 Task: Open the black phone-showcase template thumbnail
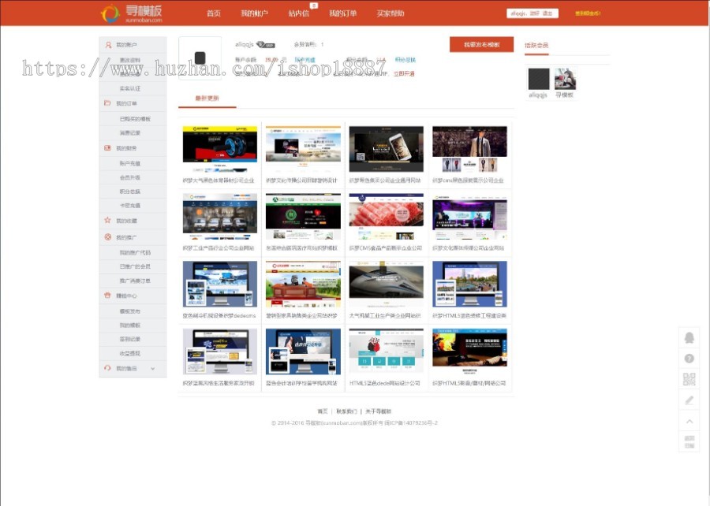pos(387,149)
